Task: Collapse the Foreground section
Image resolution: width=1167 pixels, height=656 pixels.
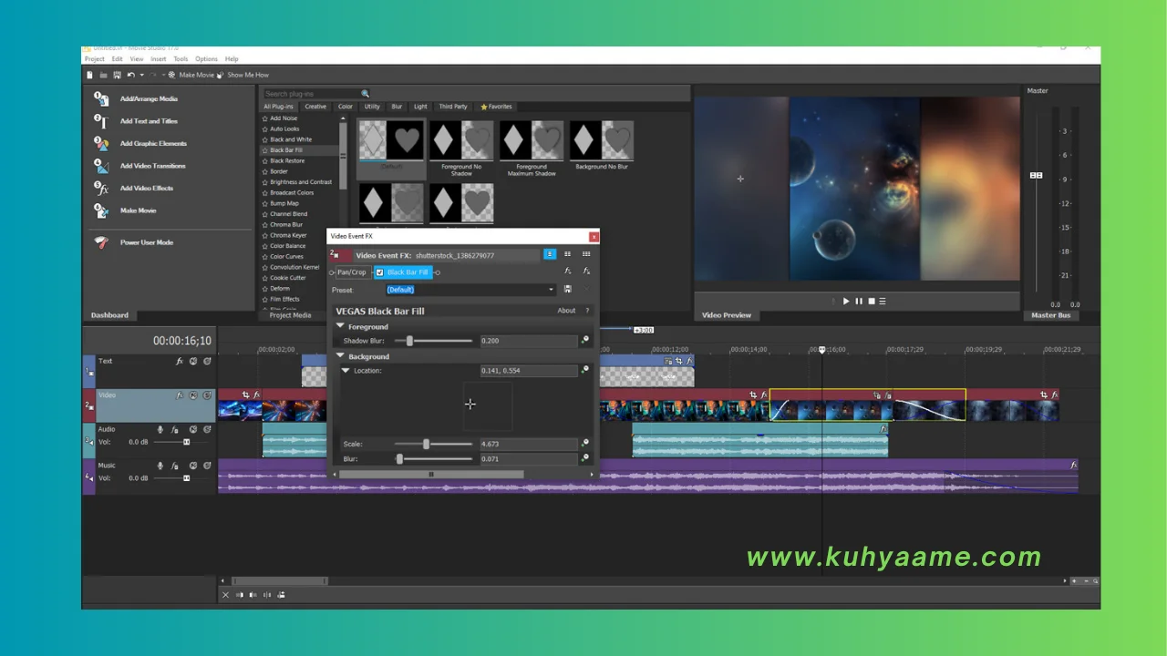Action: pos(340,326)
